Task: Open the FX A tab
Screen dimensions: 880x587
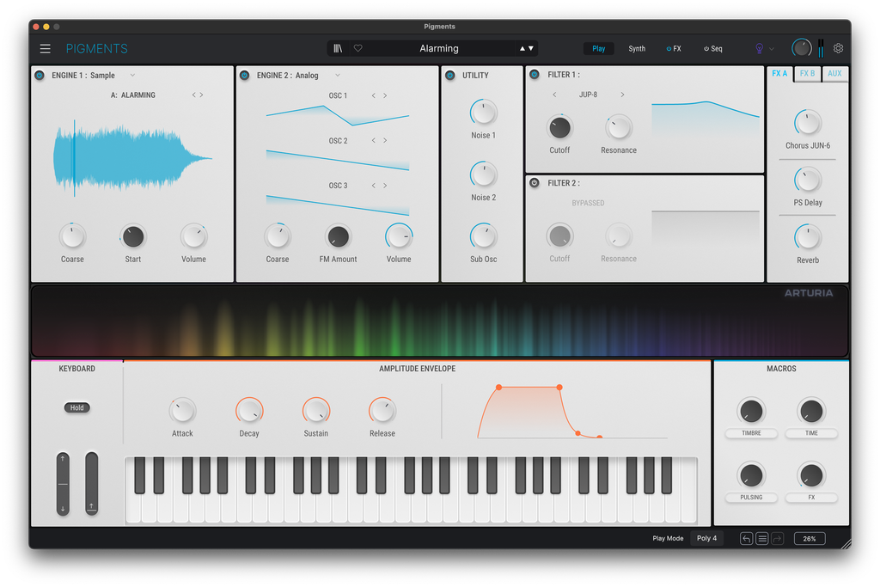Action: point(779,74)
